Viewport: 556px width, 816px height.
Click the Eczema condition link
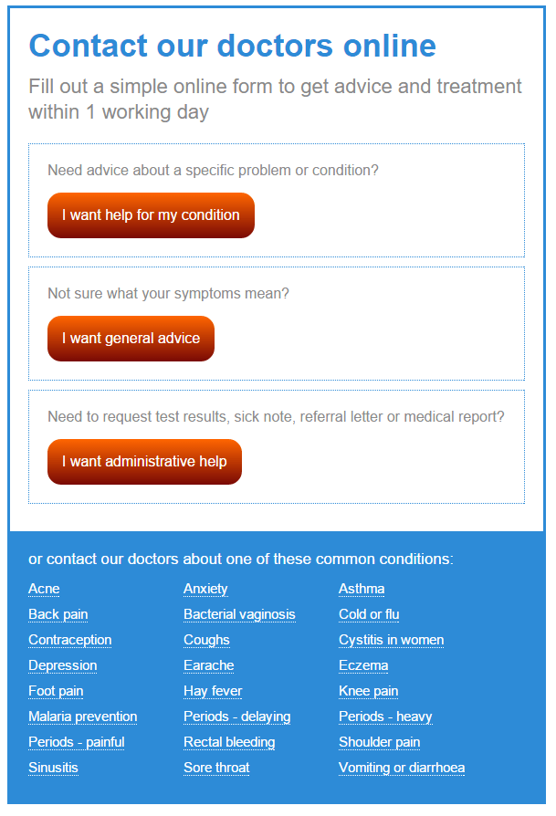362,665
